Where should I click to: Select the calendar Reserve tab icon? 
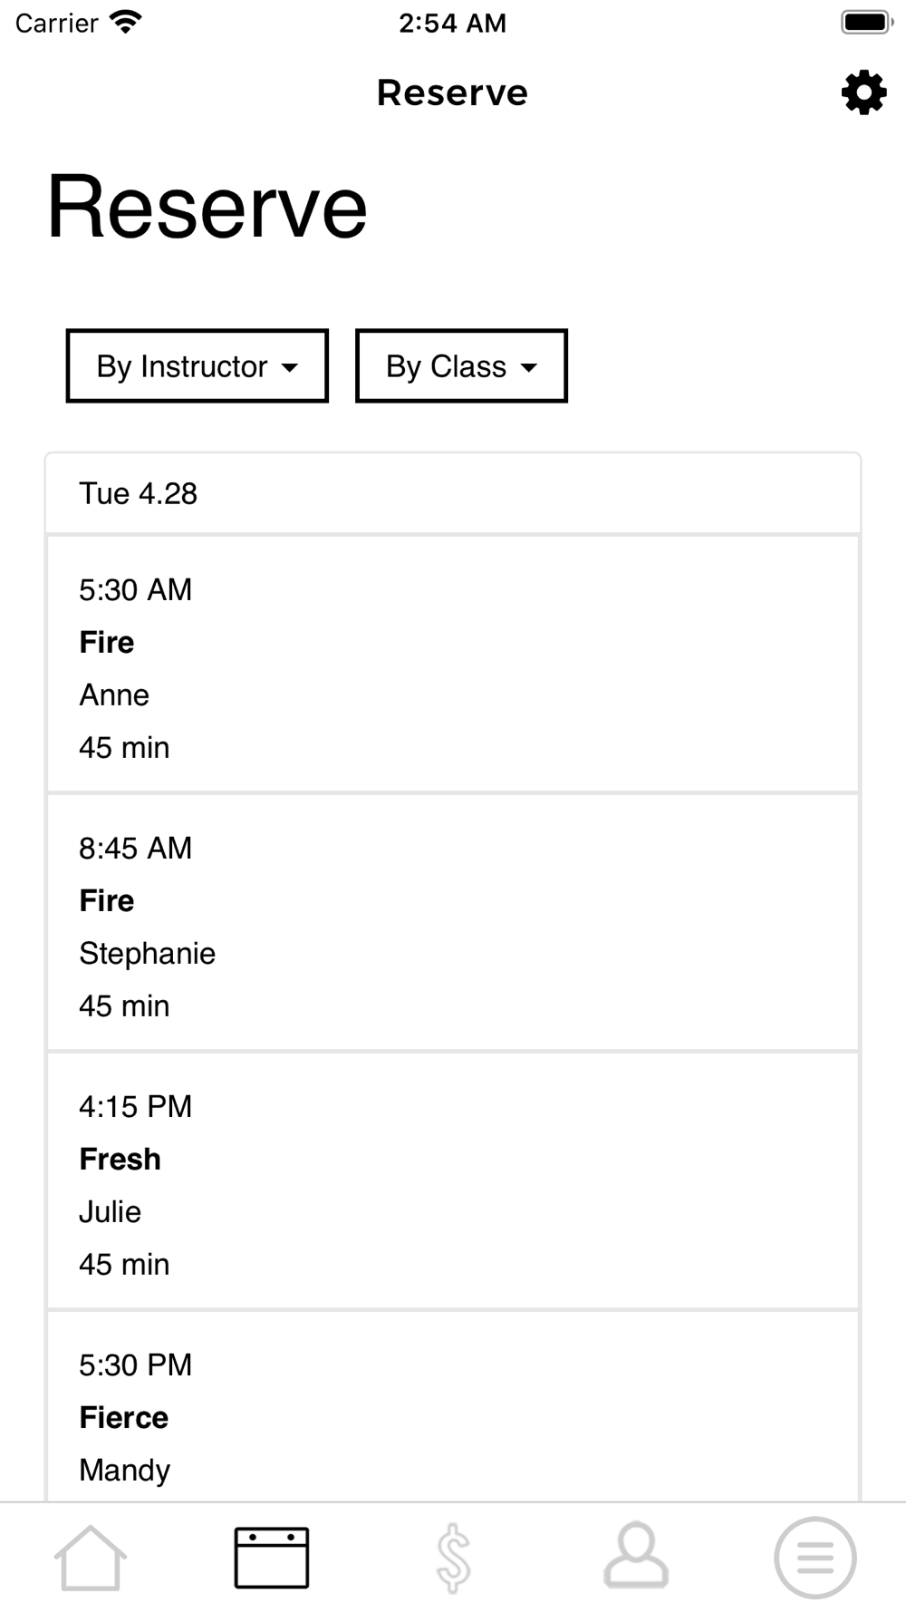click(x=272, y=1558)
